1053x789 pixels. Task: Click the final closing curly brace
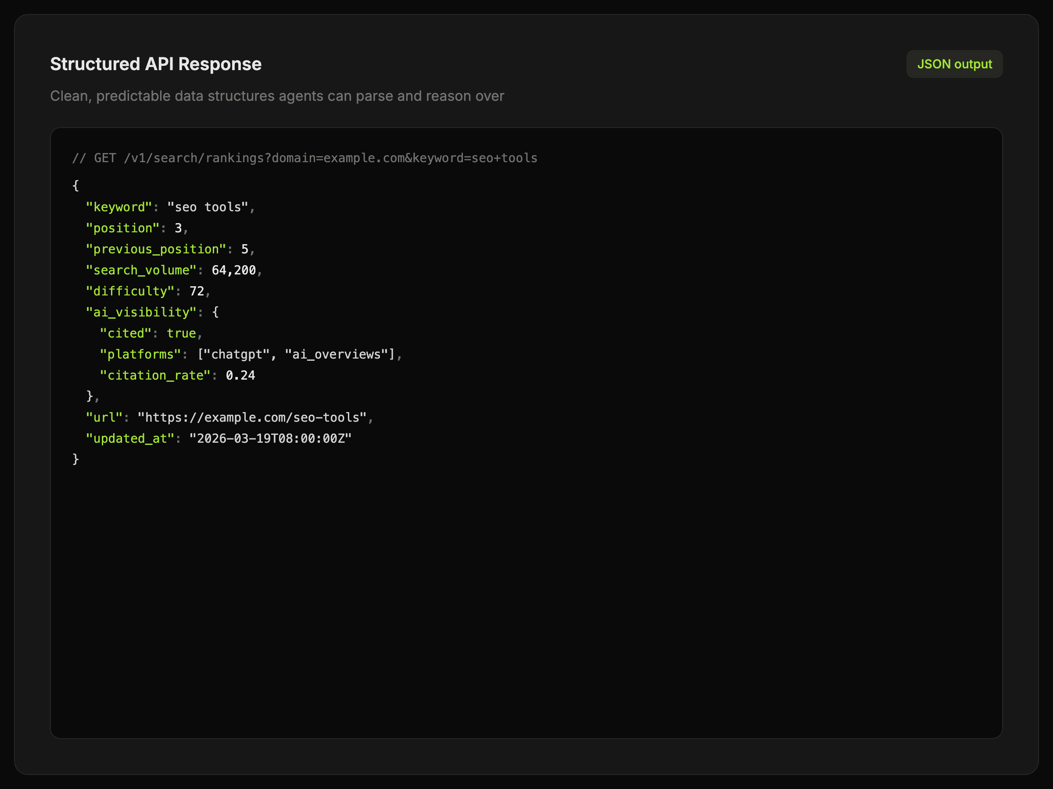click(75, 459)
